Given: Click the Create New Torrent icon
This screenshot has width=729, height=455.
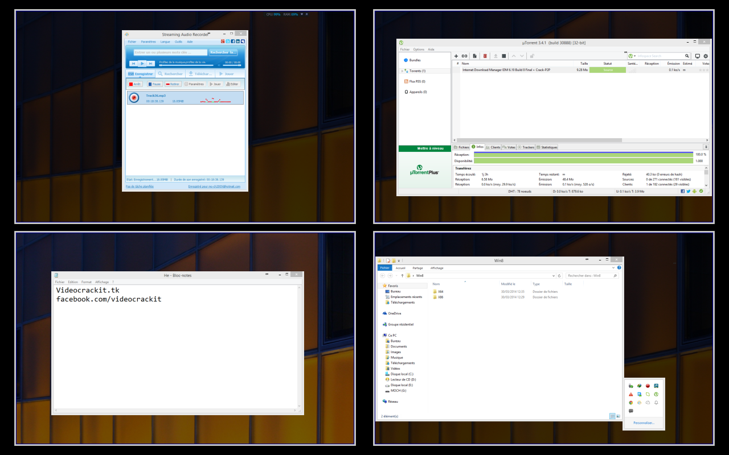Looking at the screenshot, I should point(474,56).
